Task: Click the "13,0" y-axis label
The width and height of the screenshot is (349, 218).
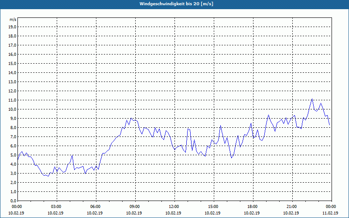Action: pos(12,82)
